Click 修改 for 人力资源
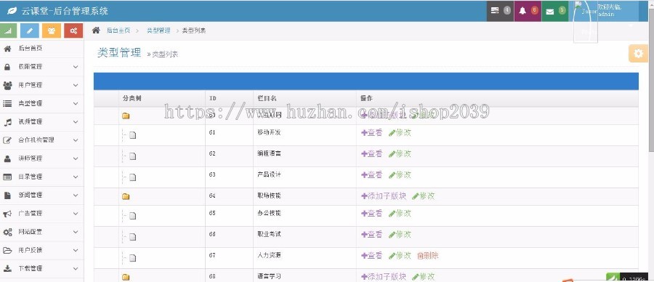The image size is (654, 282). click(400, 256)
